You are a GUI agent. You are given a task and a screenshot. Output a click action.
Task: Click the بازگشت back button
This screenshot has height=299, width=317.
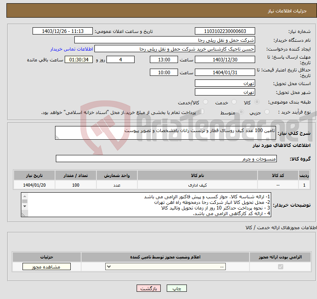pyautogui.click(x=149, y=288)
